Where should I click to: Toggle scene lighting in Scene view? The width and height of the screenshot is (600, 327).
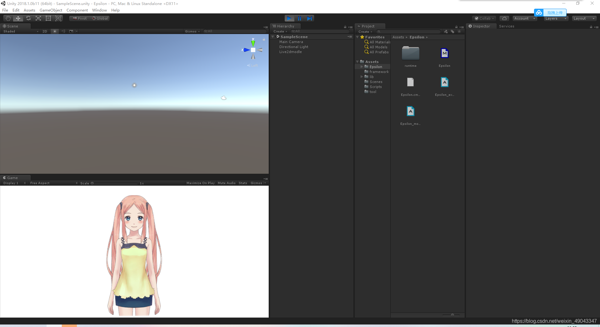(x=55, y=32)
